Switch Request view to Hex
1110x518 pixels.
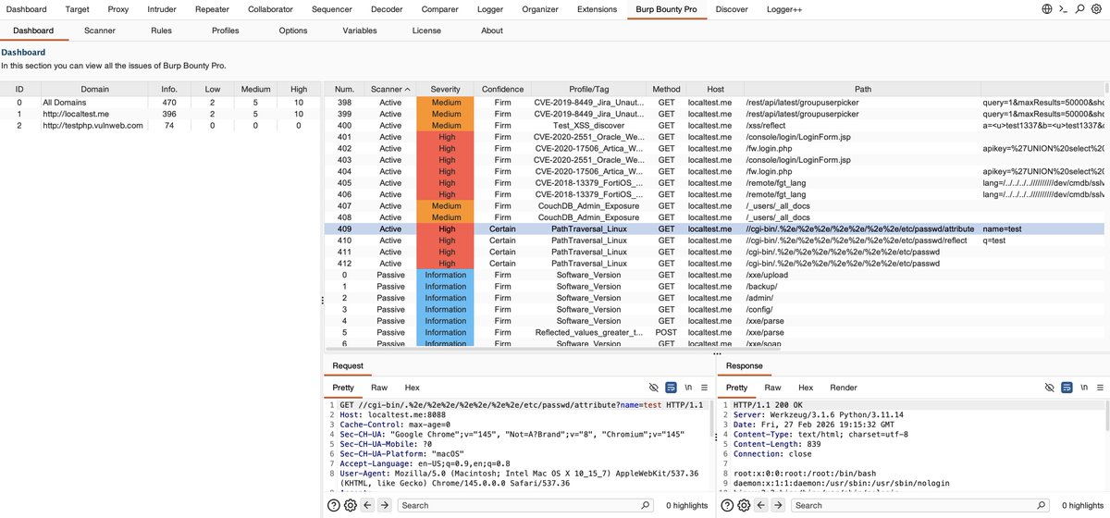tap(412, 388)
